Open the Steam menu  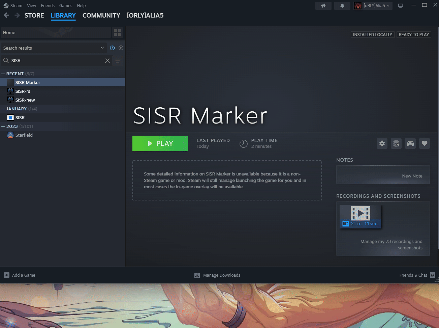pyautogui.click(x=16, y=6)
